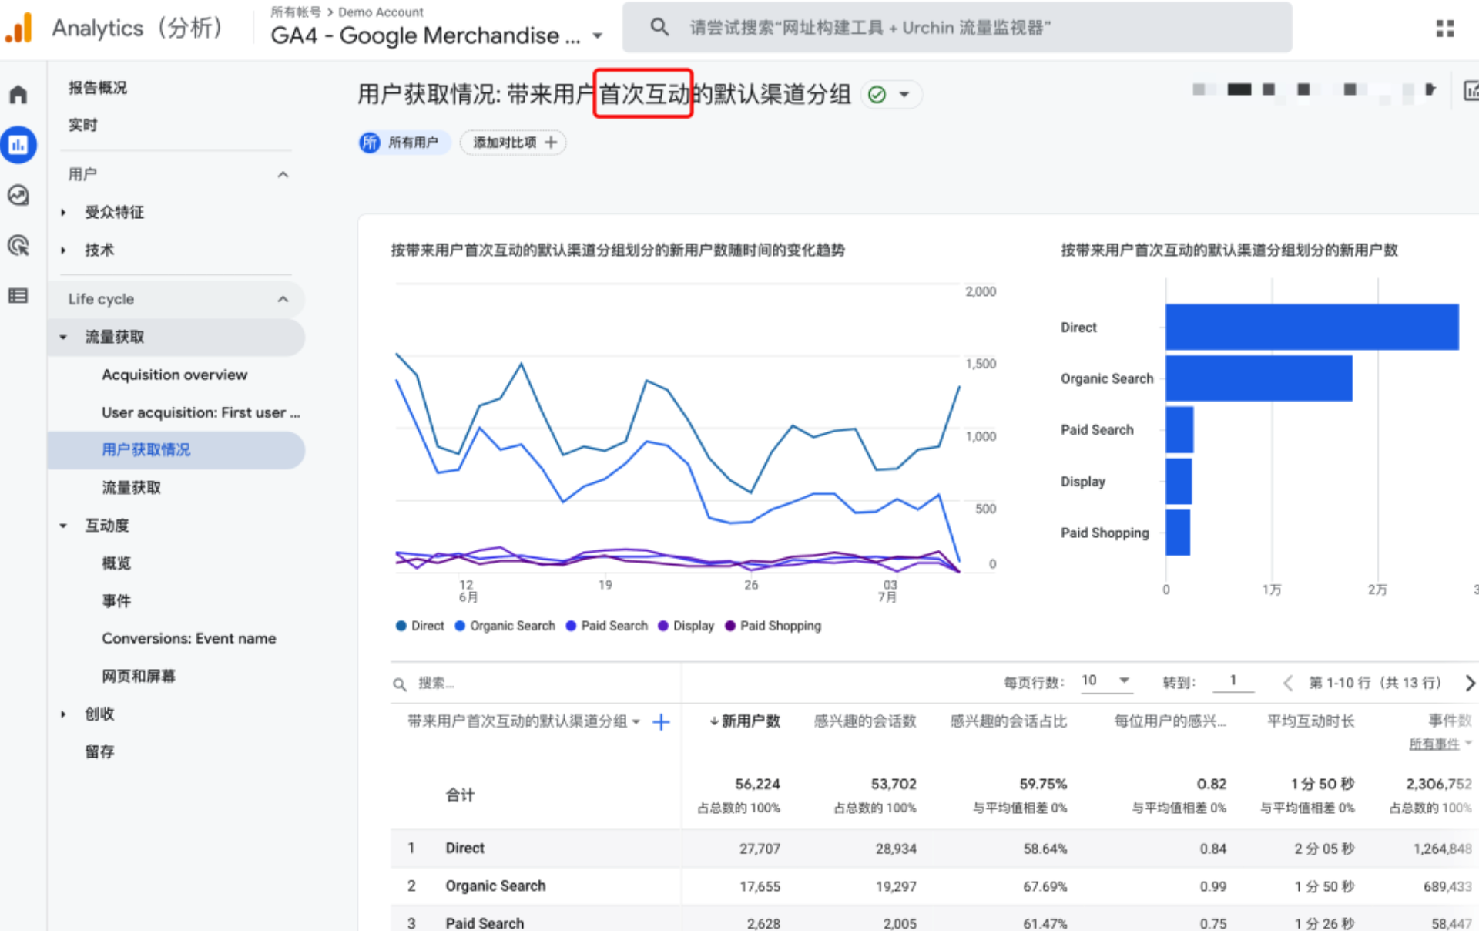Open the property selector dropdown arrow
This screenshot has height=931, width=1479.
click(597, 36)
